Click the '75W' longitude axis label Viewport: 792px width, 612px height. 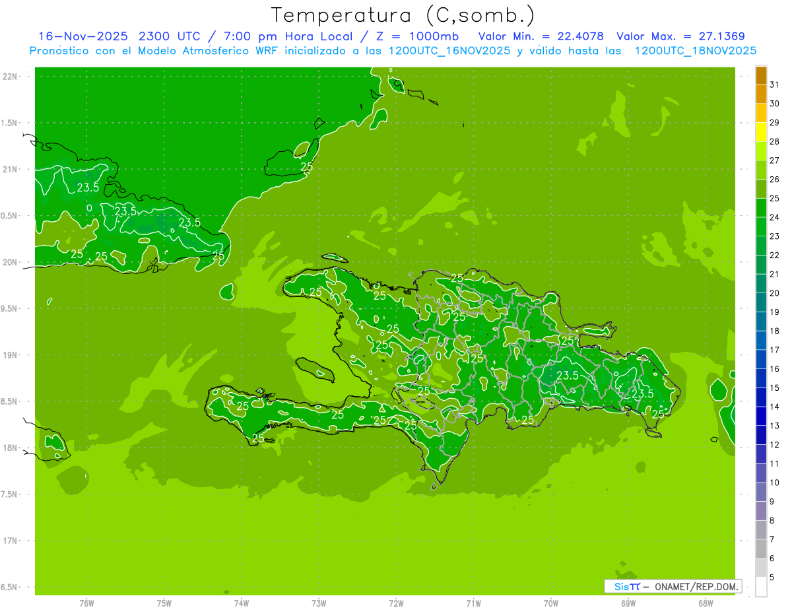[x=164, y=603]
